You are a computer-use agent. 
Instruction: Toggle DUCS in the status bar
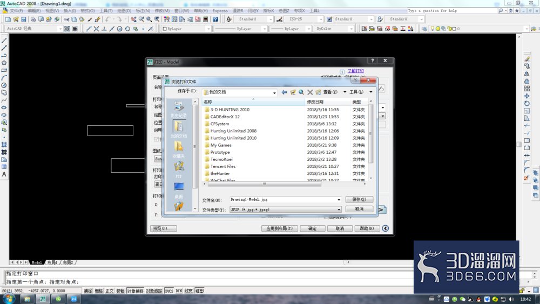click(x=169, y=291)
